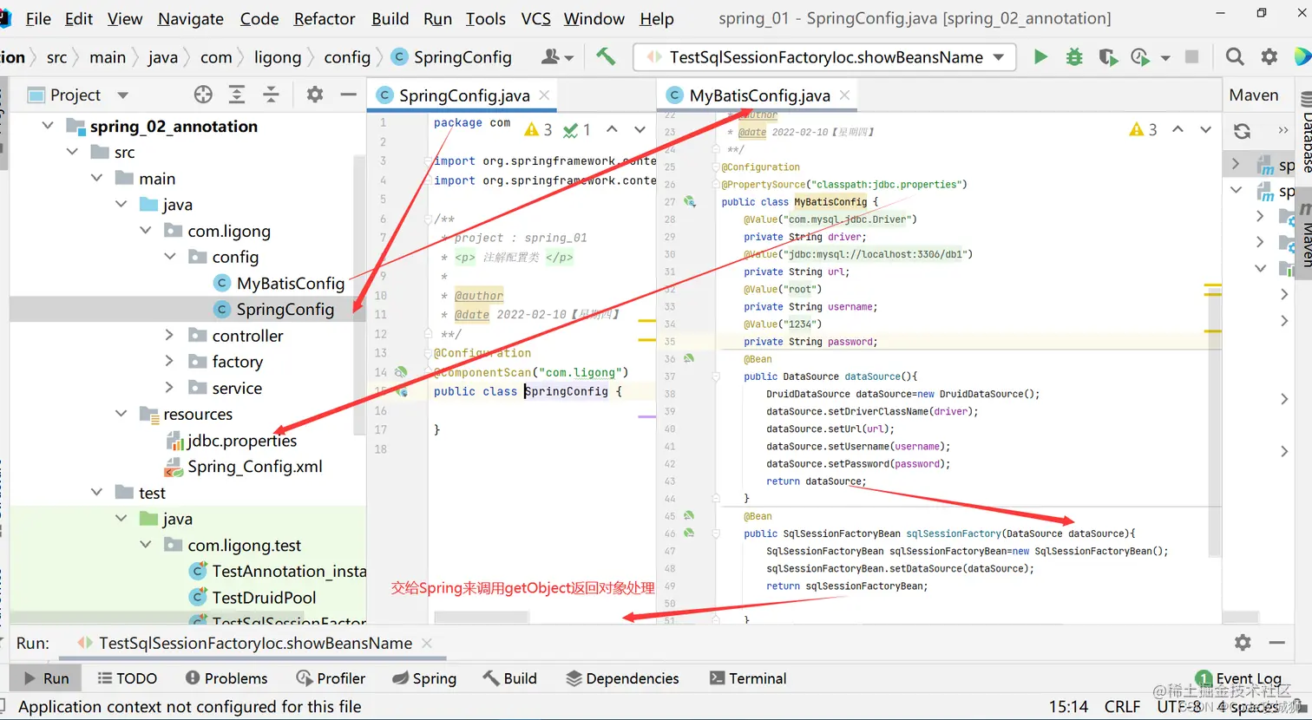The height and width of the screenshot is (720, 1312).
Task: Click the user account icon in toolbar
Action: point(557,57)
